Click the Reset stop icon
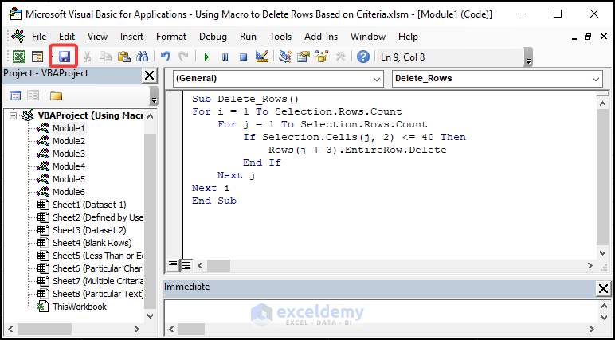 point(244,57)
